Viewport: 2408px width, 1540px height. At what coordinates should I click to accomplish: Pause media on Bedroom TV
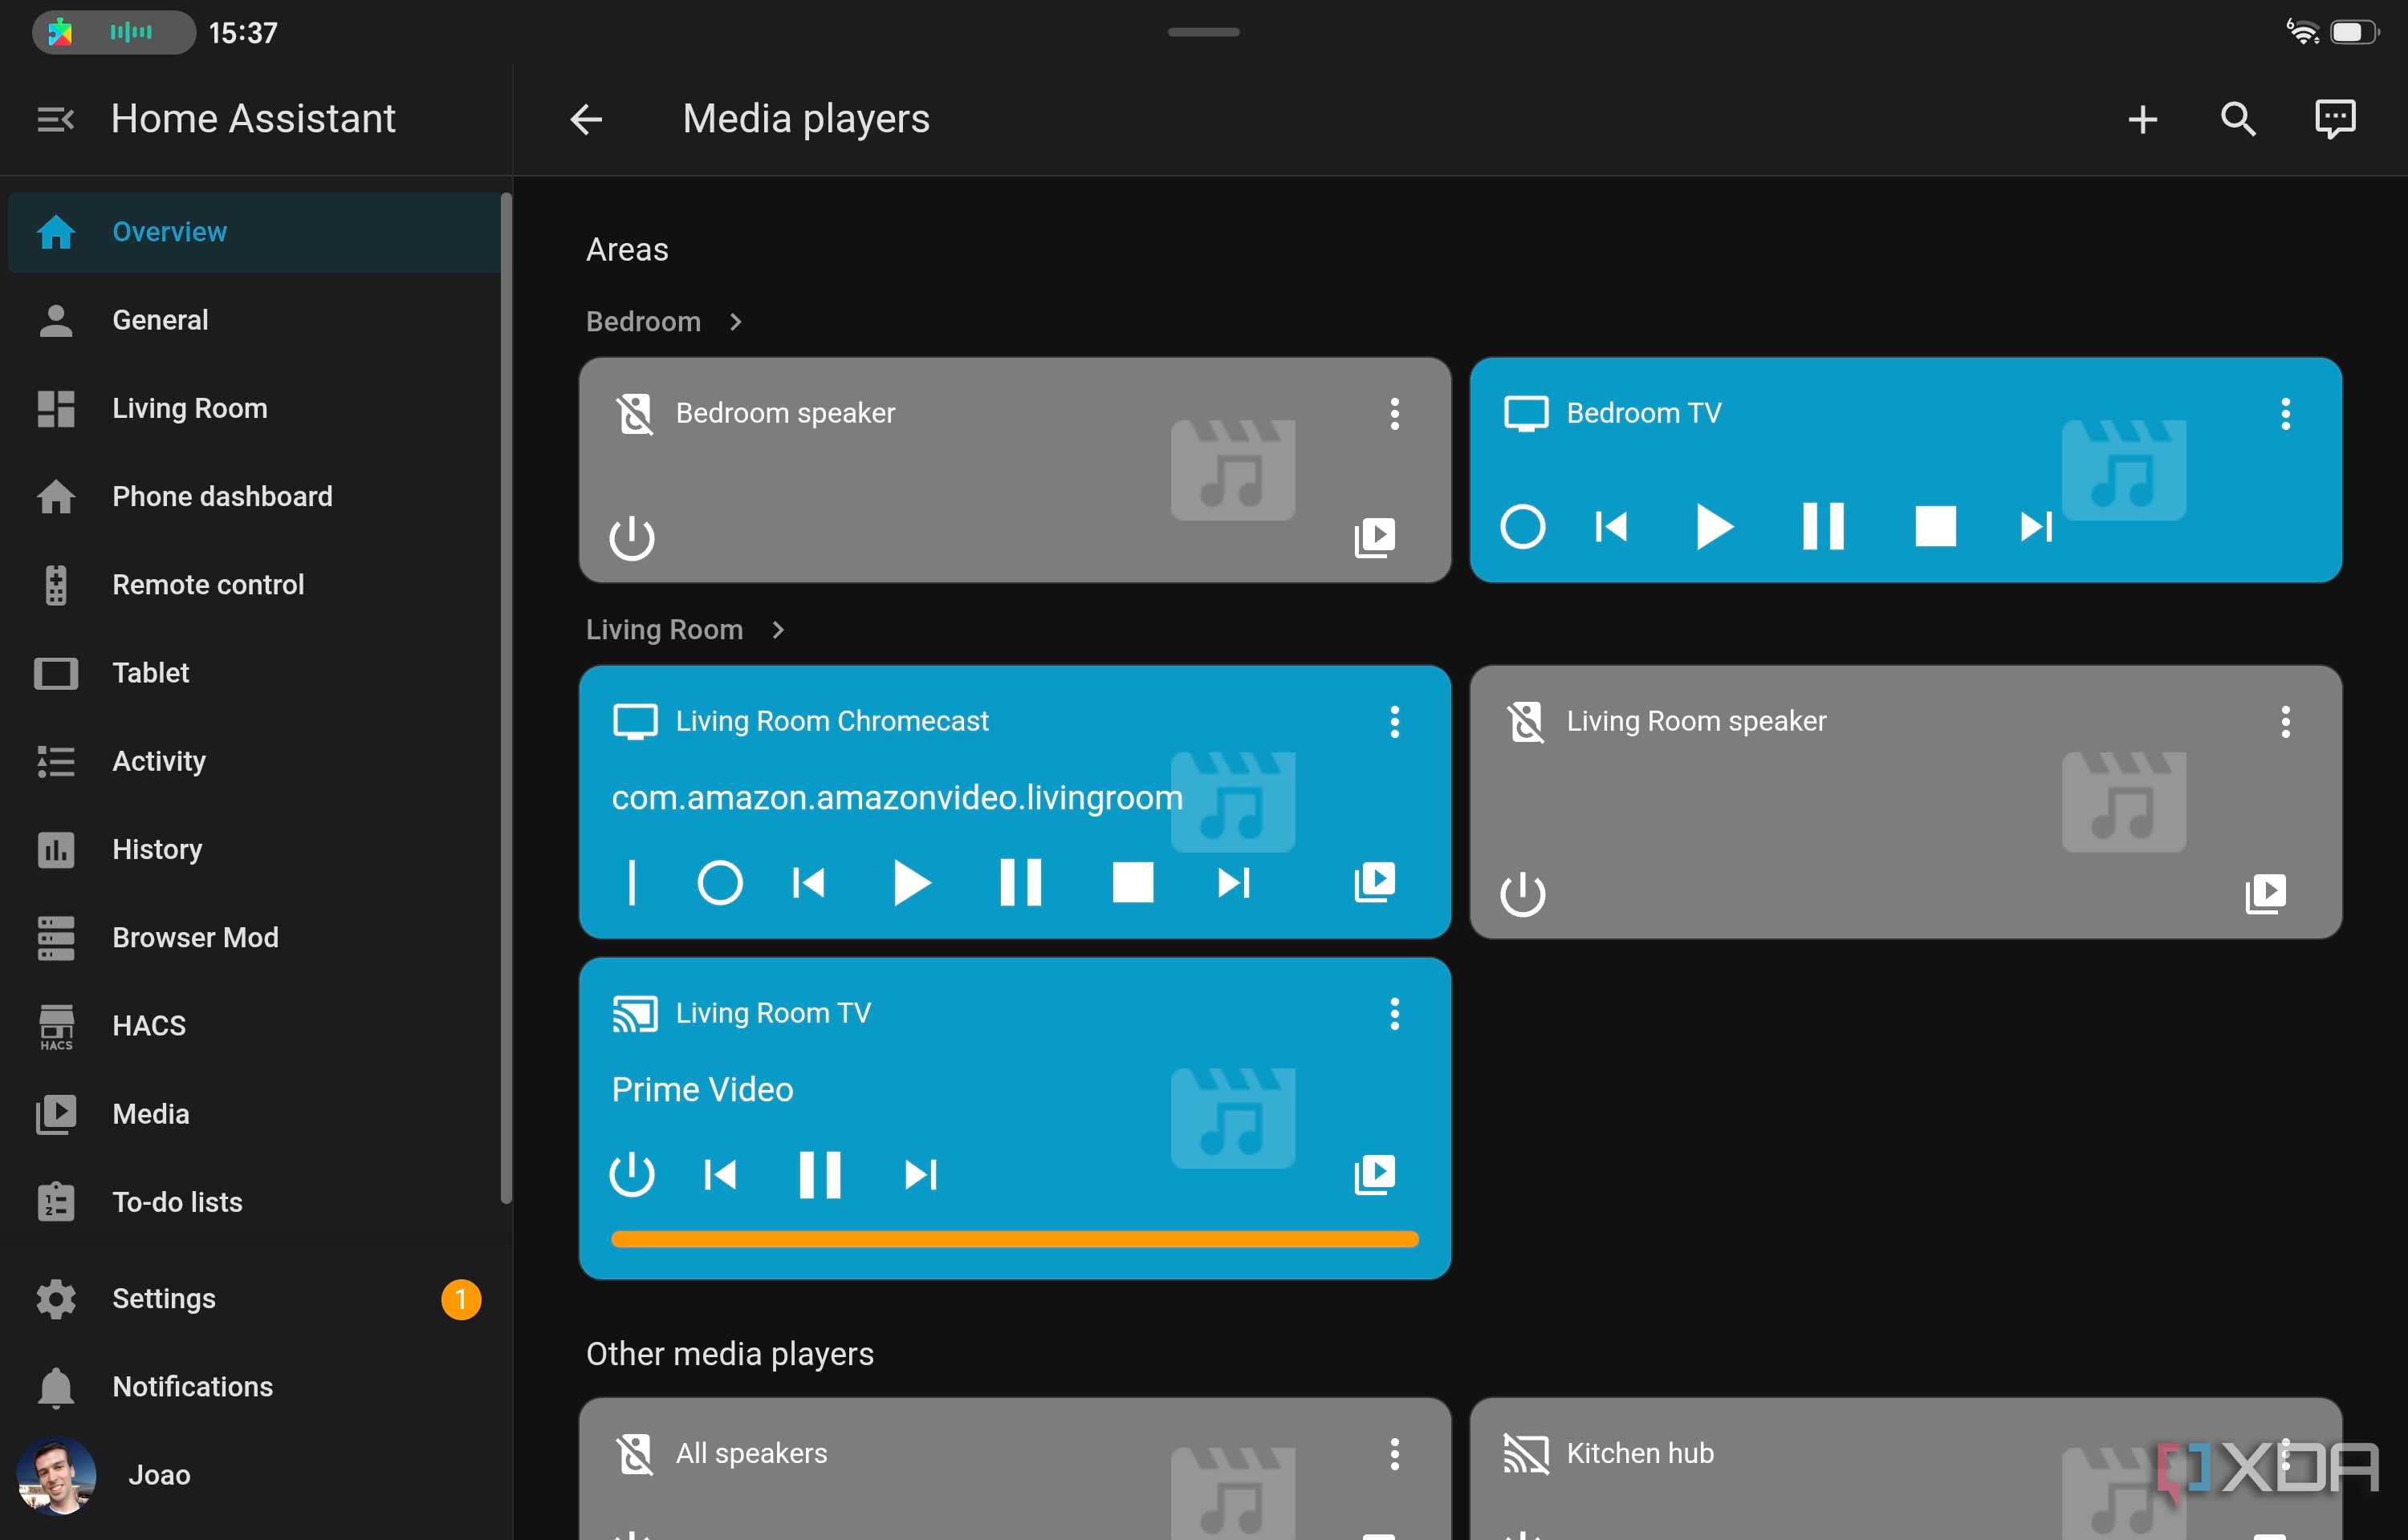tap(1823, 526)
